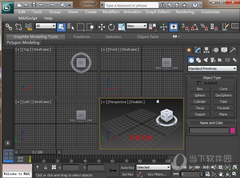This screenshot has height=178, width=240.
Task: Toggle the Angle Snap button
Action: coord(195,27)
